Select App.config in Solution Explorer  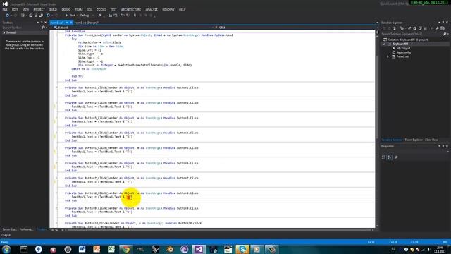tap(404, 52)
